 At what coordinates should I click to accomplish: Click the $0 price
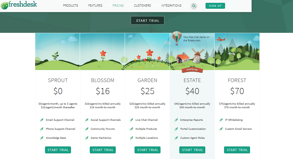tap(58, 91)
